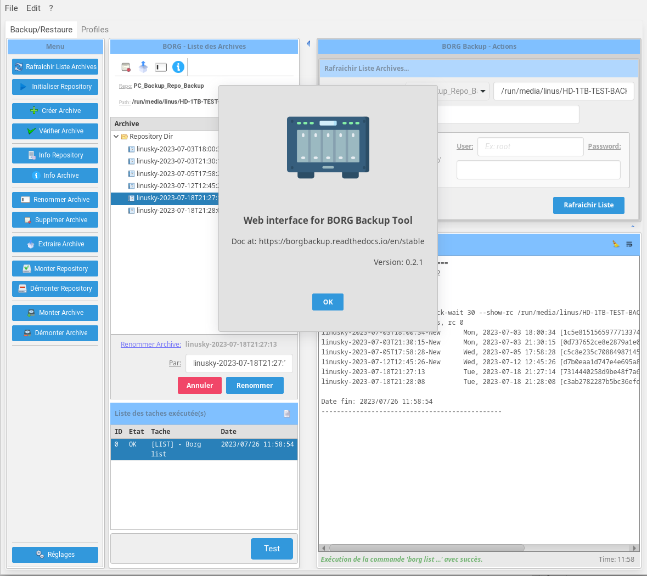647x576 pixels.
Task: Click the red Annuler button
Action: pos(200,386)
